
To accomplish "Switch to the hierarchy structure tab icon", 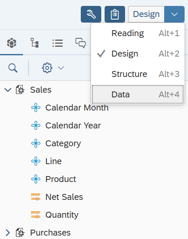I will pyautogui.click(x=34, y=43).
